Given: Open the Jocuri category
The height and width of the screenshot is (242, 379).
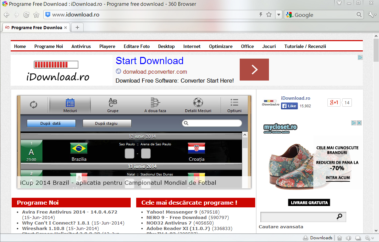Looking at the screenshot, I should point(269,46).
